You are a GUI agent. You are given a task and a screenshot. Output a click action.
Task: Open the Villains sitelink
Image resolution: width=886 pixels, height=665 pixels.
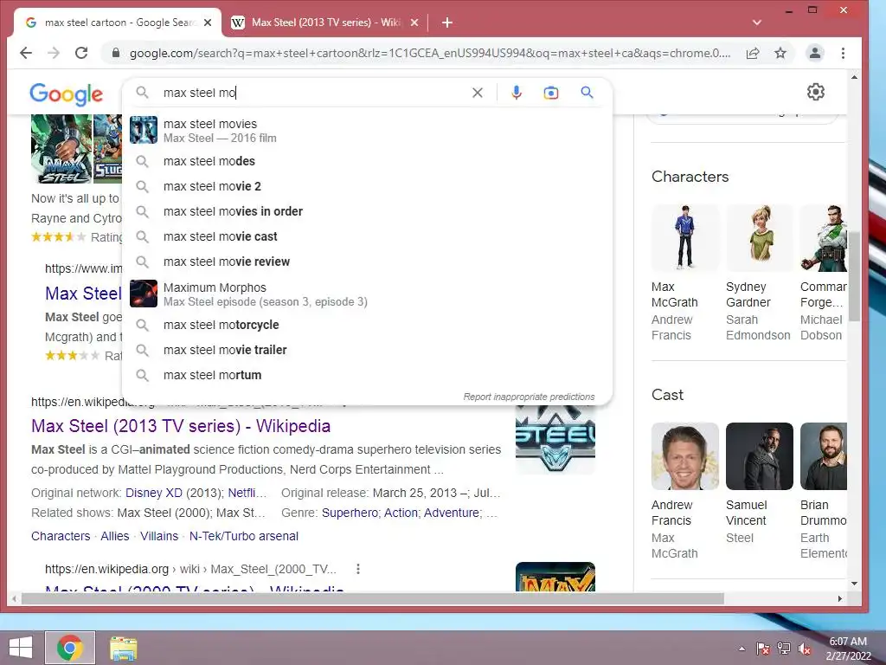coord(159,536)
